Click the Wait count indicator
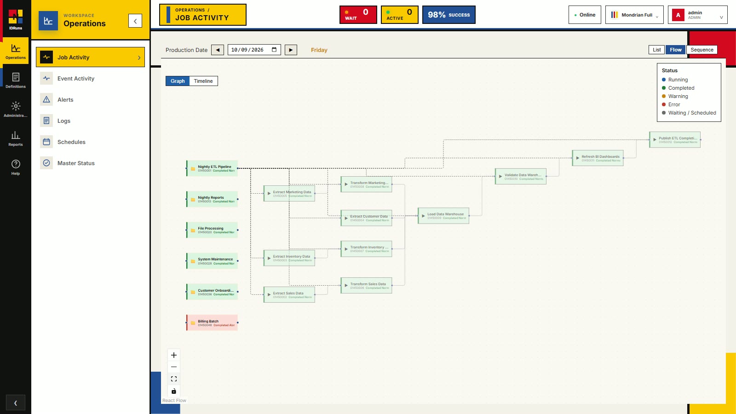 [358, 15]
